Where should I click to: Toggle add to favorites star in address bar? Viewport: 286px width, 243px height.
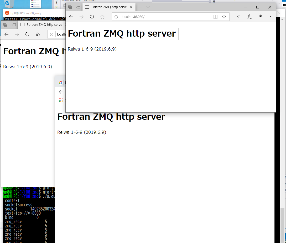[x=224, y=16]
